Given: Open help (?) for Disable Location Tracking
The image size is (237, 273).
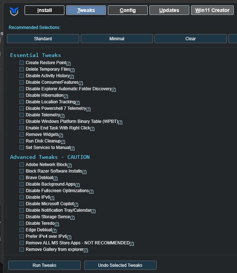Looking at the screenshot, I should click(x=78, y=102).
